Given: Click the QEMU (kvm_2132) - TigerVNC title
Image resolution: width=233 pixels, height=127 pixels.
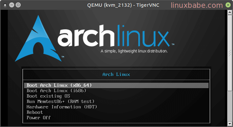Looking at the screenshot, I should point(123,5).
